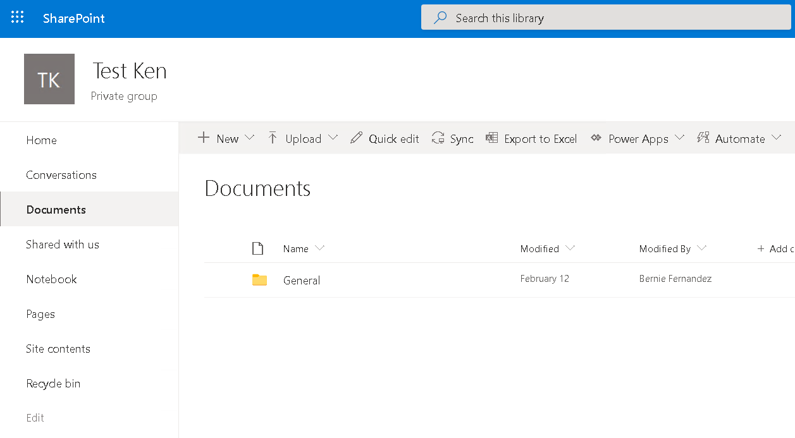Click the Quick edit pencil icon
The width and height of the screenshot is (795, 438).
[x=356, y=138]
